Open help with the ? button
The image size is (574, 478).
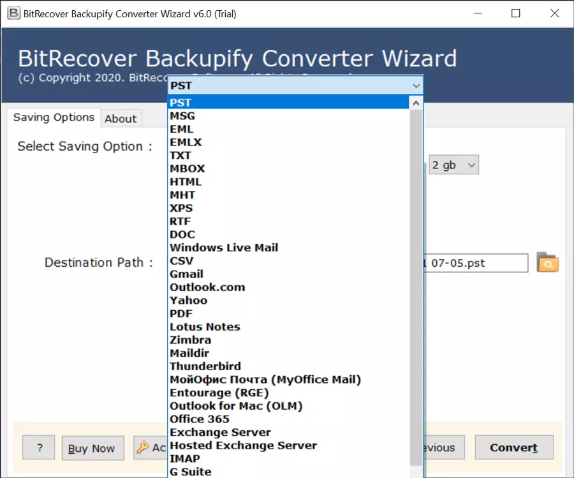point(39,447)
